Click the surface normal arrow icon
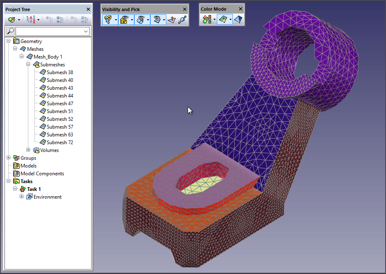The width and height of the screenshot is (386, 274). (x=172, y=20)
